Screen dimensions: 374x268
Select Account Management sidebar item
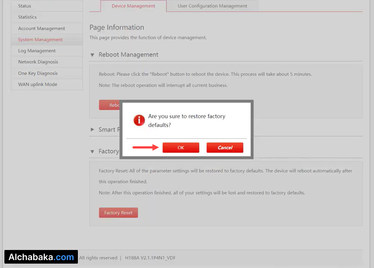point(41,29)
